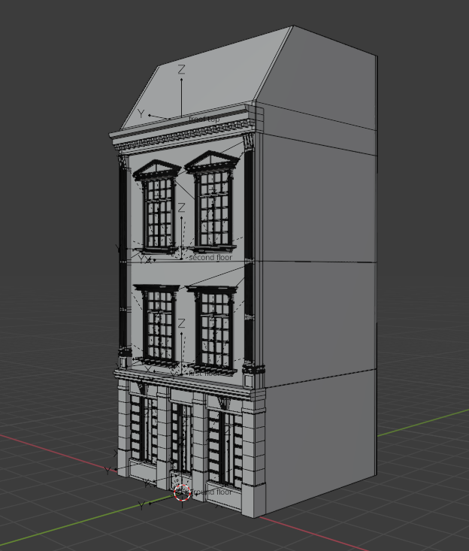Select the "ground floor" empty label
This screenshot has width=469, height=551.
(212, 492)
